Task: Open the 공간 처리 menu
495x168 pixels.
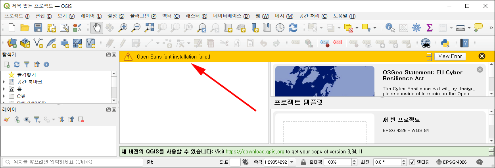Action: tap(313, 16)
